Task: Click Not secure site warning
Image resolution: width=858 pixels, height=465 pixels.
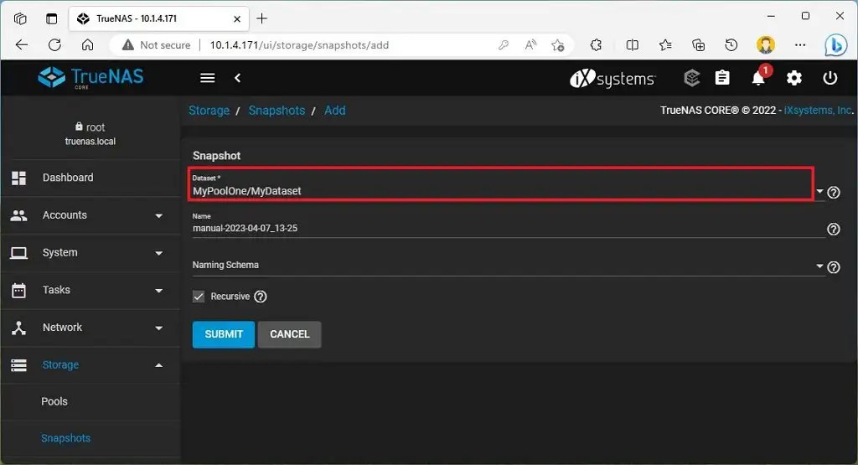Action: click(157, 45)
